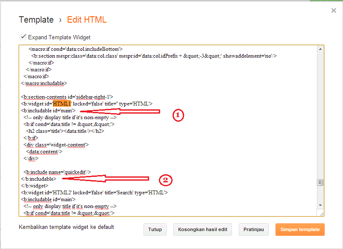The width and height of the screenshot is (343, 249).
Task: Click the Pratinjau button
Action: (x=253, y=229)
